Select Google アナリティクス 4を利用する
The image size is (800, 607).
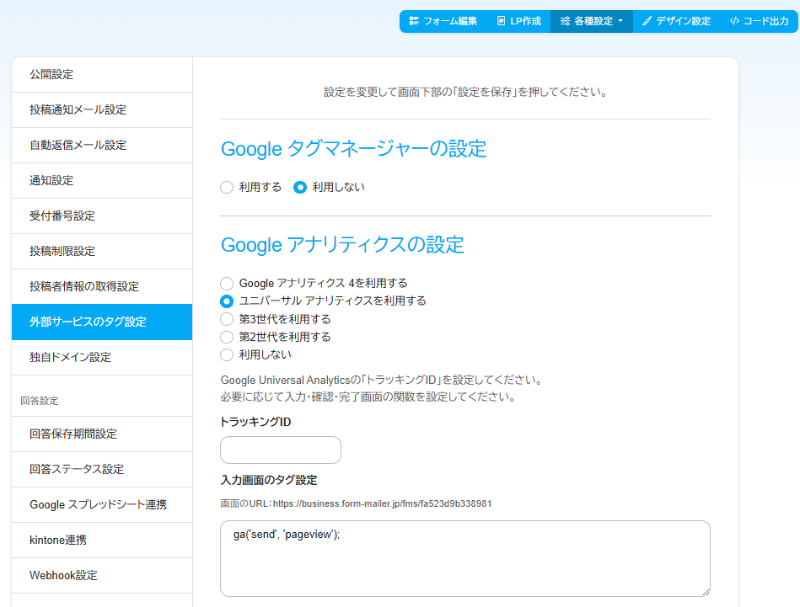227,284
